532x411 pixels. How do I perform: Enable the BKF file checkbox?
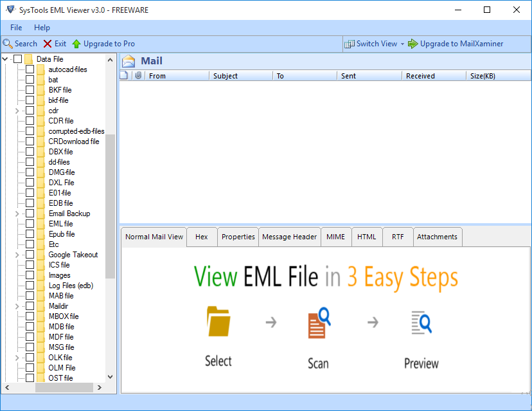tap(30, 89)
